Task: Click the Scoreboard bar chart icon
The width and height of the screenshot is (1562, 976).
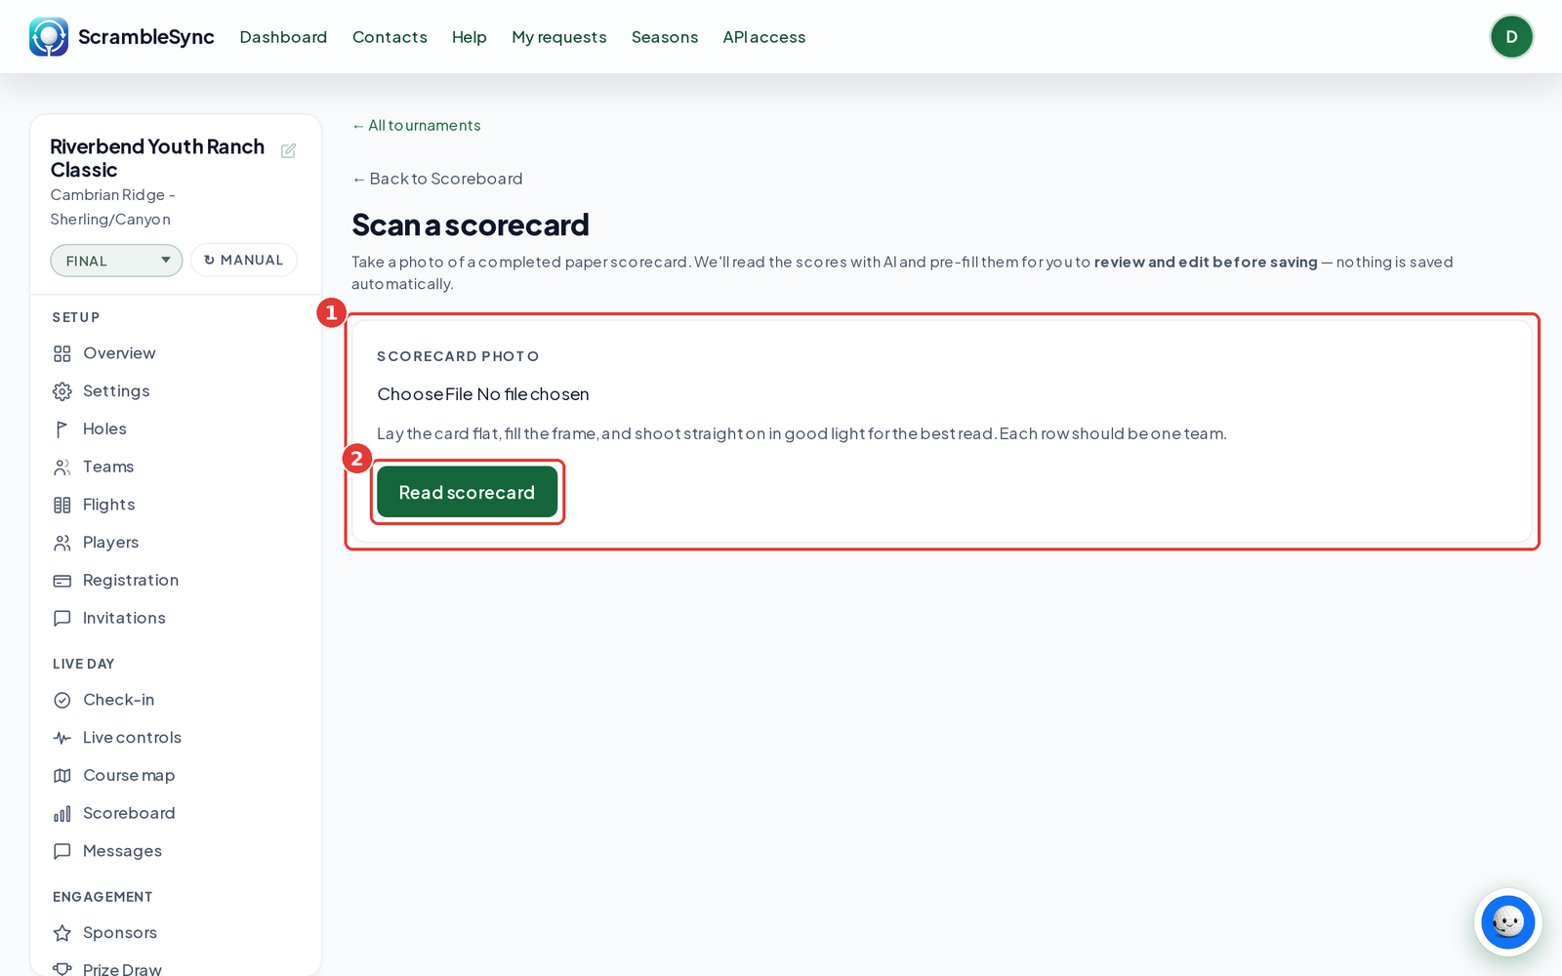Action: click(62, 813)
